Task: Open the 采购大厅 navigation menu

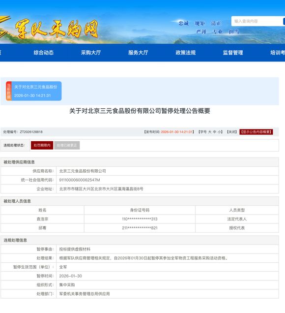Action: [x=91, y=53]
